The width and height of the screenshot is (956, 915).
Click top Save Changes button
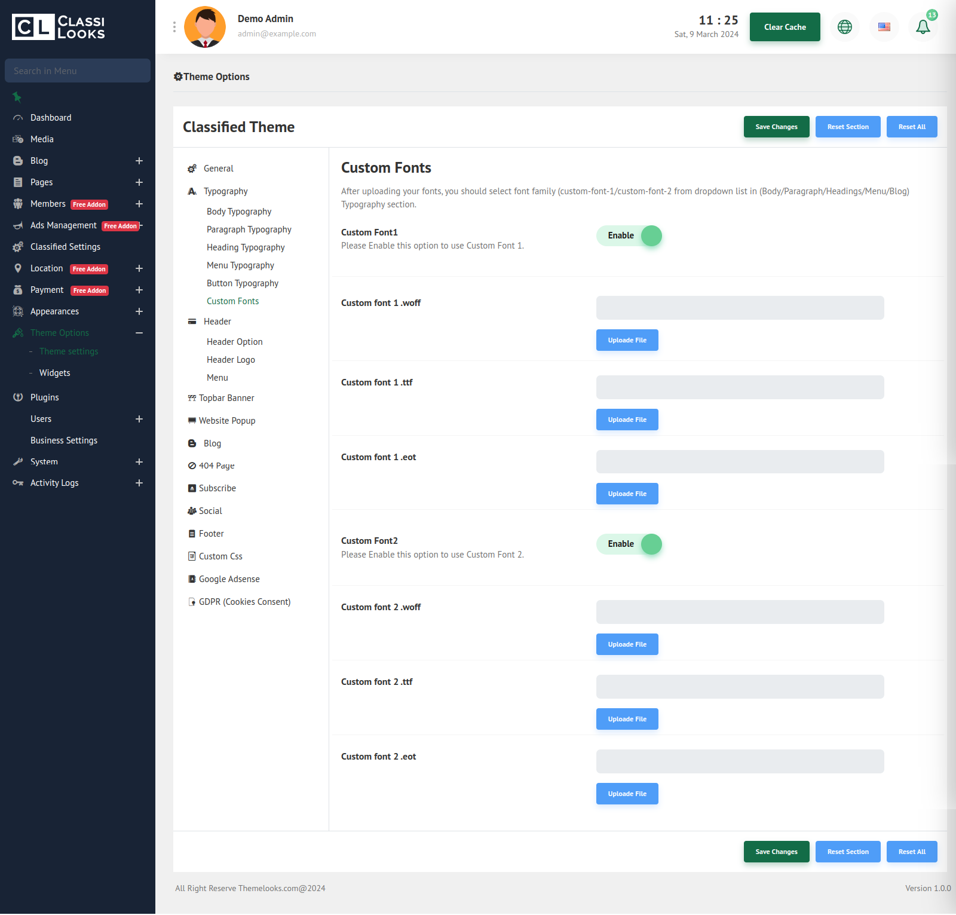click(x=776, y=127)
